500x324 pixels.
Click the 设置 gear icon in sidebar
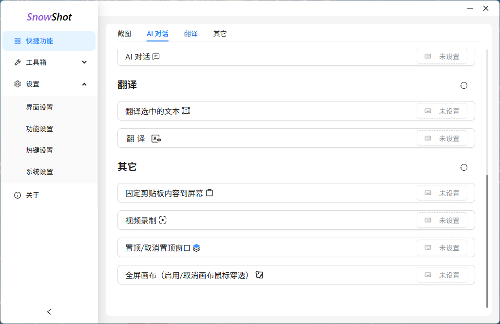point(18,84)
